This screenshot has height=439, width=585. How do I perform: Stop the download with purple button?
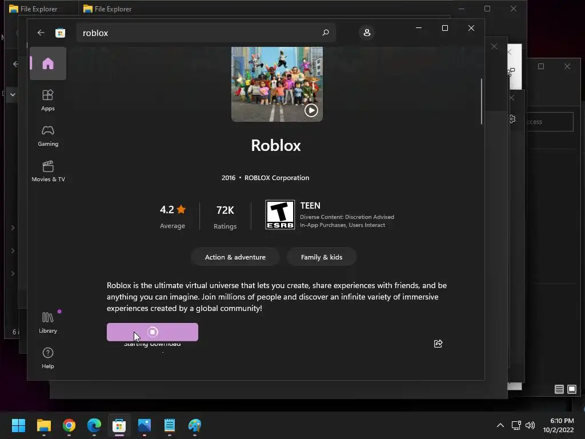[152, 332]
